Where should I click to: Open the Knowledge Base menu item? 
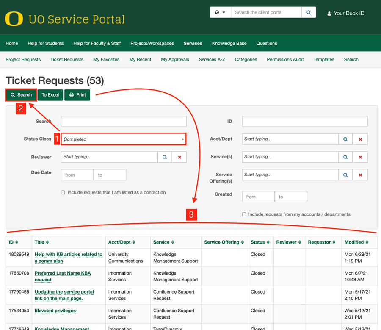point(229,43)
